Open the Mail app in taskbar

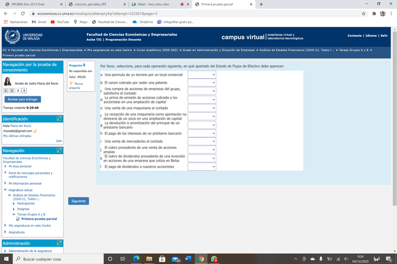click(x=176, y=259)
